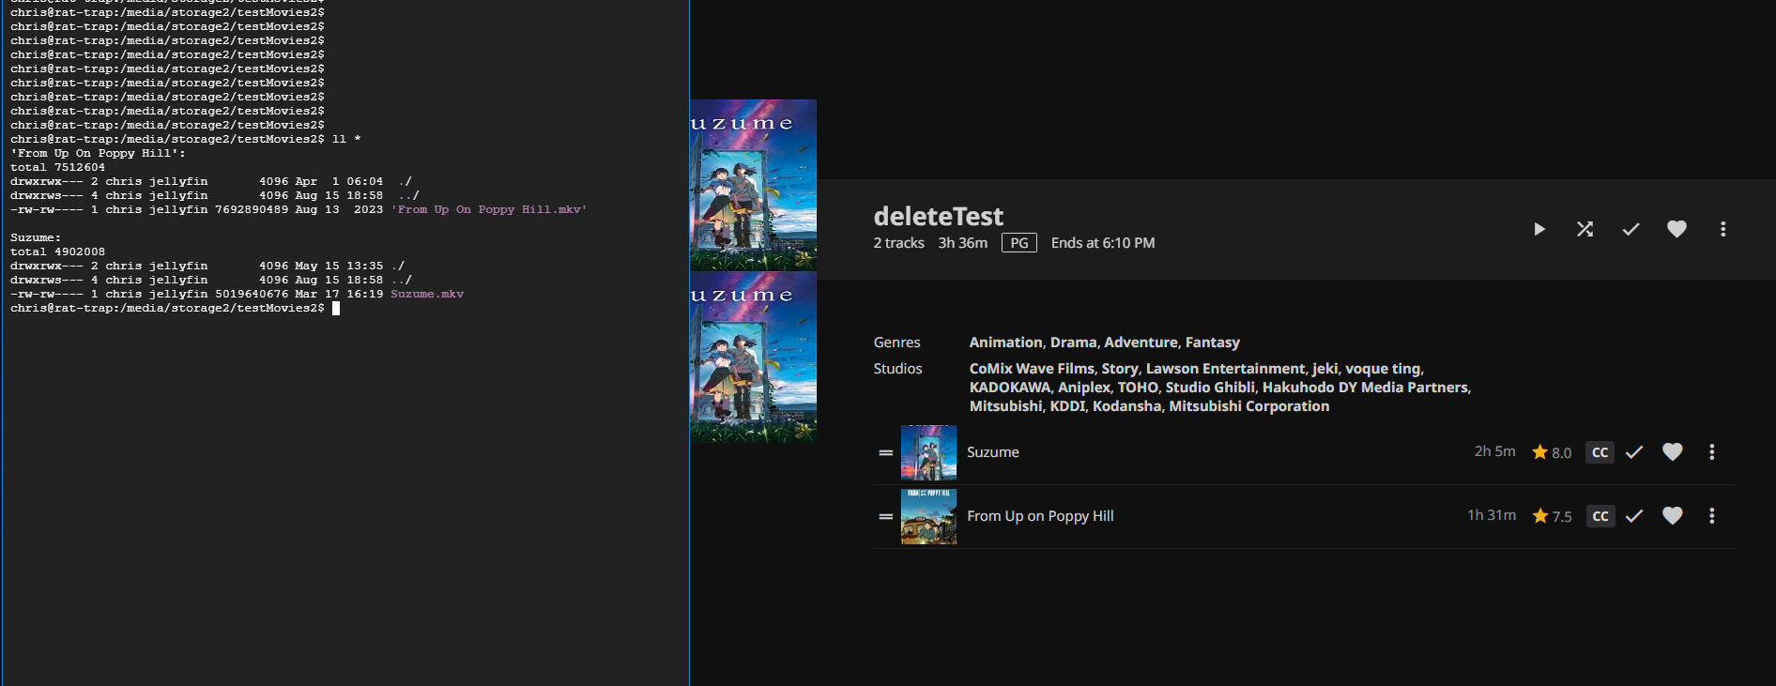
Task: Click the terminal command prompt cursor
Action: click(336, 308)
